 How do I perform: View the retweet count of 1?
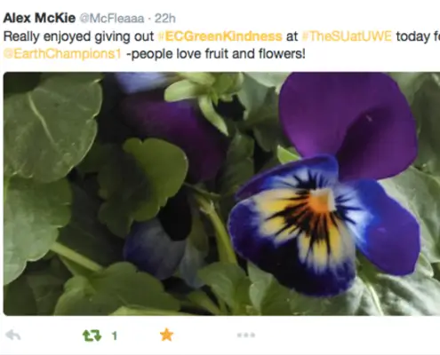(x=115, y=336)
